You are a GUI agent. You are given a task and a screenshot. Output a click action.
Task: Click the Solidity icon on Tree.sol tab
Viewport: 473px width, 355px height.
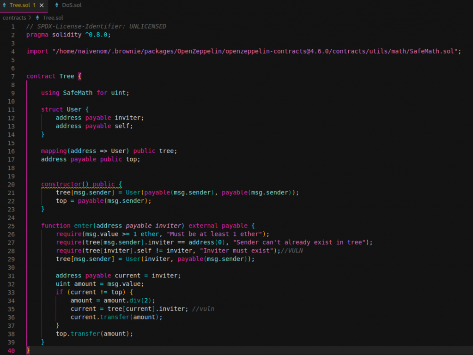(x=5, y=5)
